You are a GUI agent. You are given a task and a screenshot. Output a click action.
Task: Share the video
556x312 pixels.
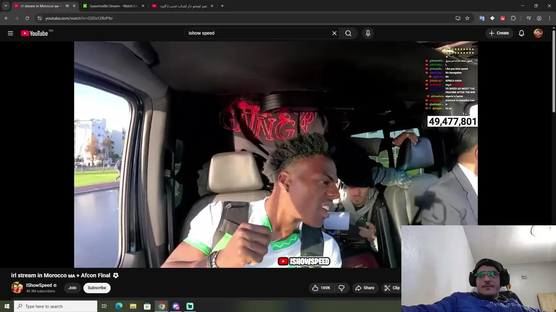[x=364, y=288]
